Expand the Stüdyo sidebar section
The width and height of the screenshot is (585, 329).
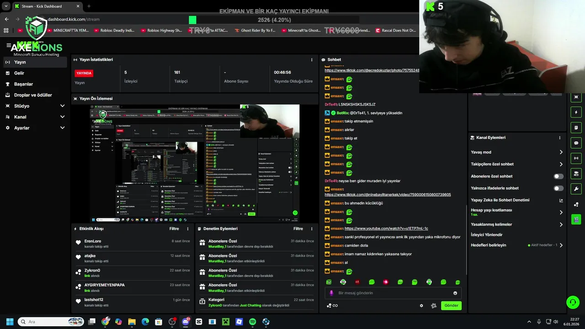[x=35, y=106]
